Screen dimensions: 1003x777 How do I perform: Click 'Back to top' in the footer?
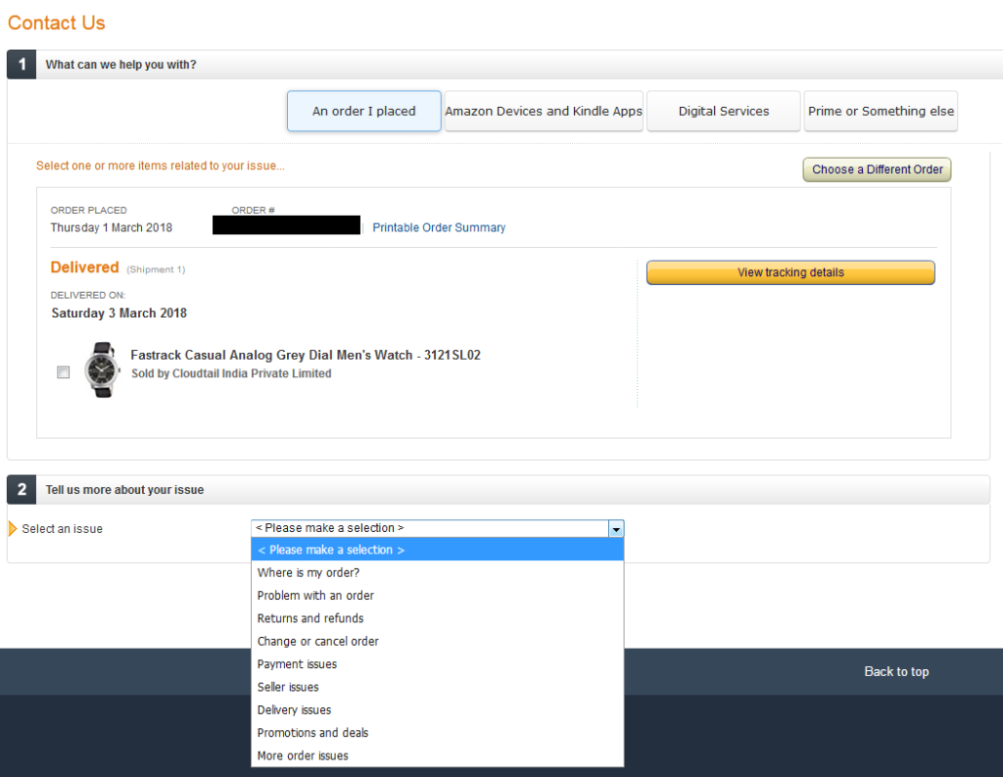[x=896, y=671]
